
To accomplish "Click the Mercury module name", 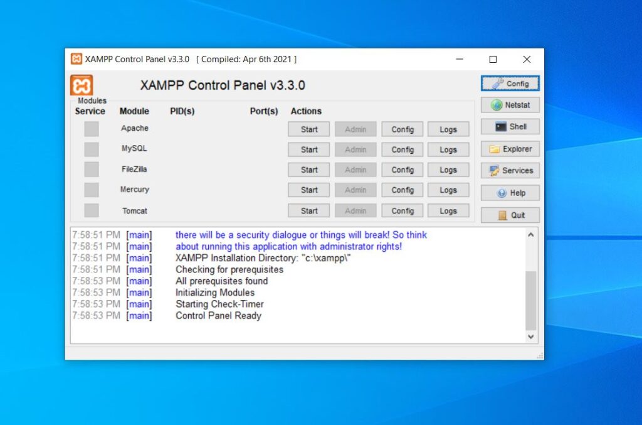I will click(134, 190).
